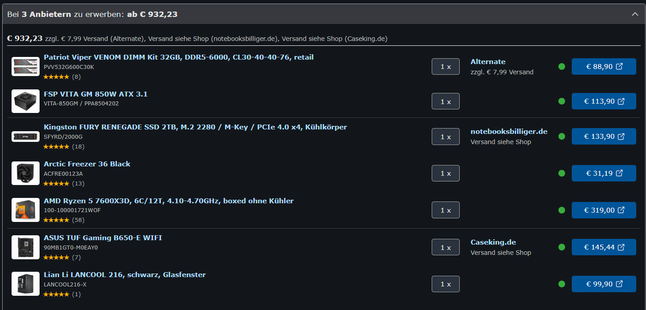Image resolution: width=646 pixels, height=310 pixels.
Task: Click the € 133,90 shop button
Action: (604, 137)
